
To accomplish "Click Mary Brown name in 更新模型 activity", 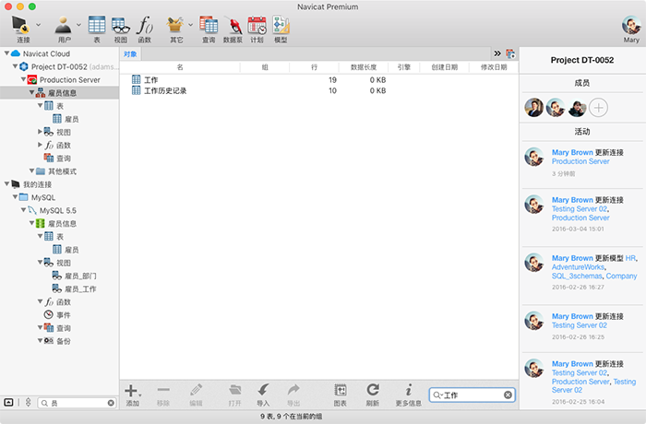I will point(572,258).
